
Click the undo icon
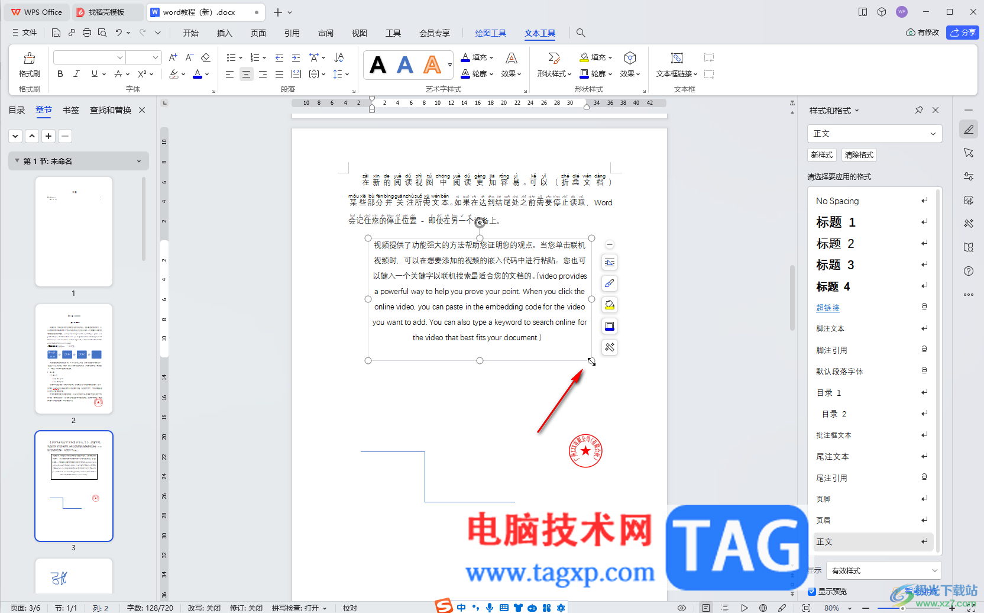119,33
